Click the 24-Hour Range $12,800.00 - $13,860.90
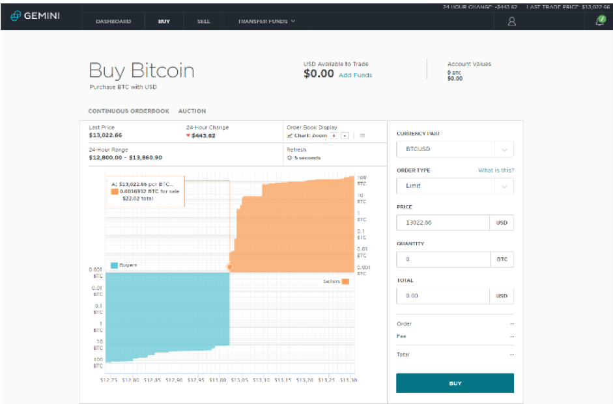This screenshot has width=613, height=404. pos(126,157)
